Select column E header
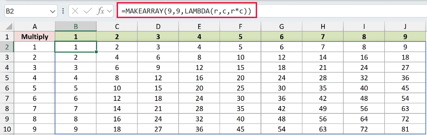The image size is (427, 135). click(x=199, y=26)
